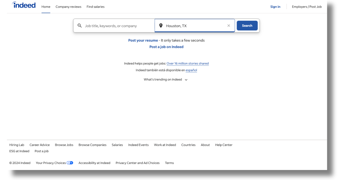The image size is (345, 180).
Task: Click the location pin icon
Action: (161, 26)
